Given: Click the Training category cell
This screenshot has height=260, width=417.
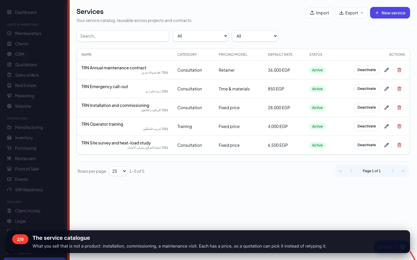Looking at the screenshot, I should [x=184, y=127].
